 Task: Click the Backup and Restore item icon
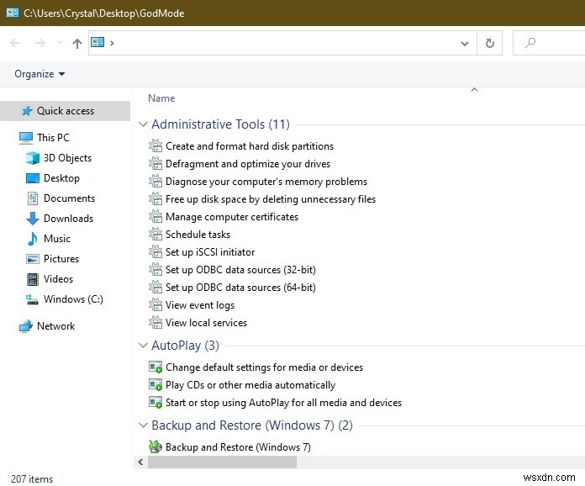[155, 446]
